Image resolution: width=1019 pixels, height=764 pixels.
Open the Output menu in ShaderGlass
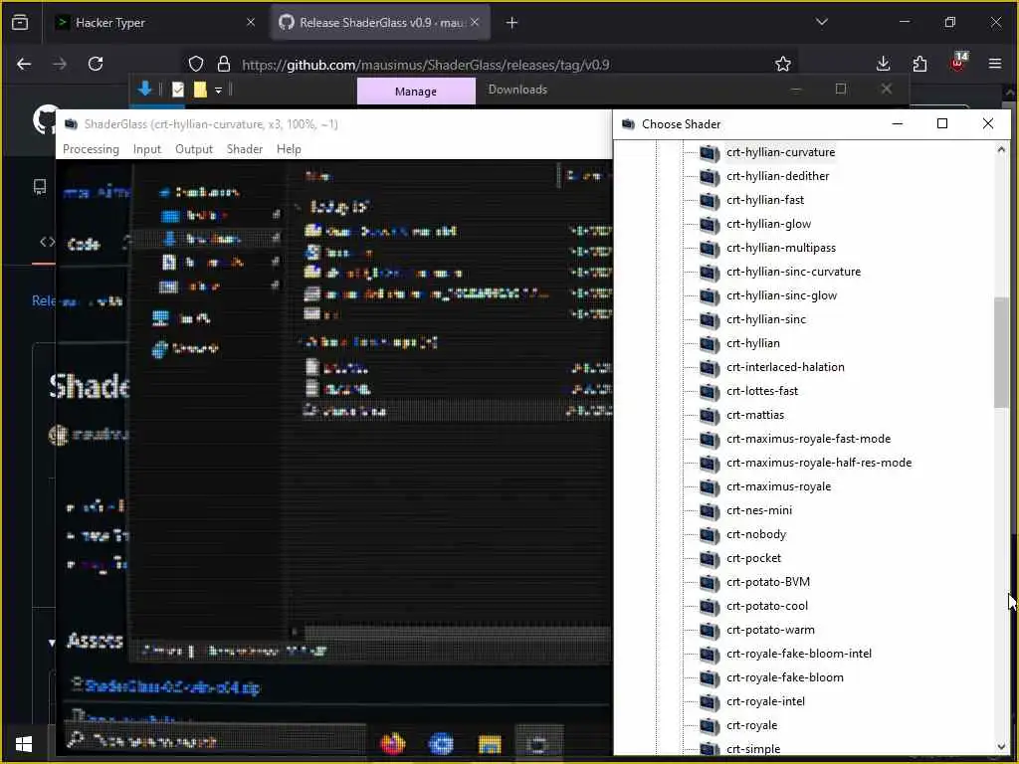click(x=194, y=149)
